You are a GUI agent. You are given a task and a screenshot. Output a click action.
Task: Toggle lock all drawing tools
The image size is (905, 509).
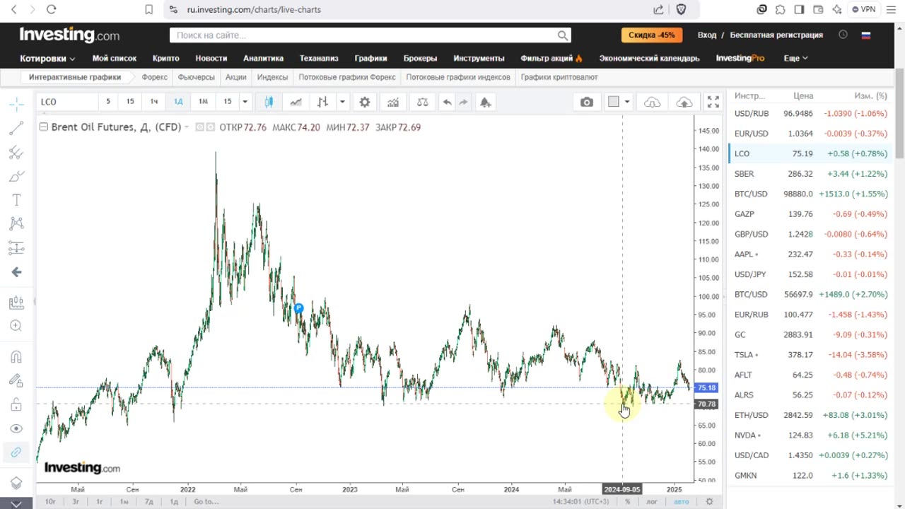point(16,404)
